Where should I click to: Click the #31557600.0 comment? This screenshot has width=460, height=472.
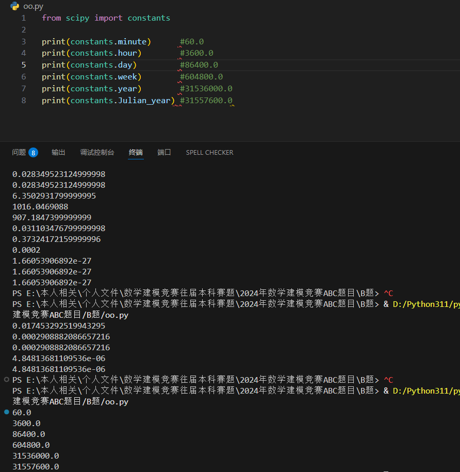coord(206,101)
